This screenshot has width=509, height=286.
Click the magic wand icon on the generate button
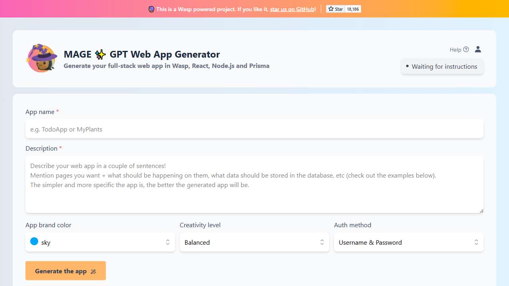pos(93,271)
